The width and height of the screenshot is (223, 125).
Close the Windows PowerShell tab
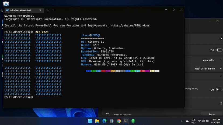(x=41, y=10)
